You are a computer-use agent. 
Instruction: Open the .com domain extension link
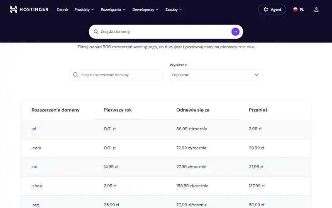[x=36, y=148]
